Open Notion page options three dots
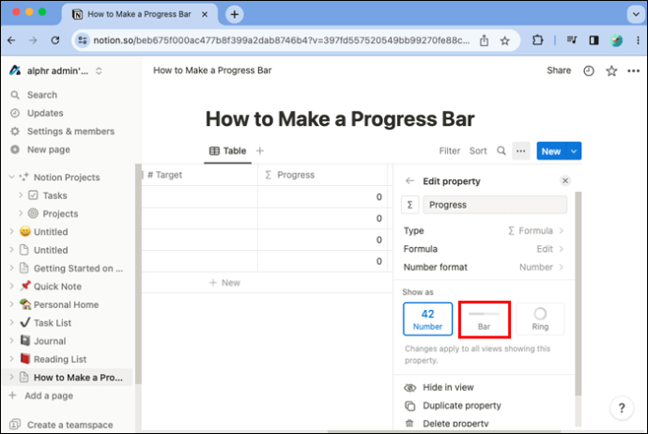648x434 pixels. 633,71
